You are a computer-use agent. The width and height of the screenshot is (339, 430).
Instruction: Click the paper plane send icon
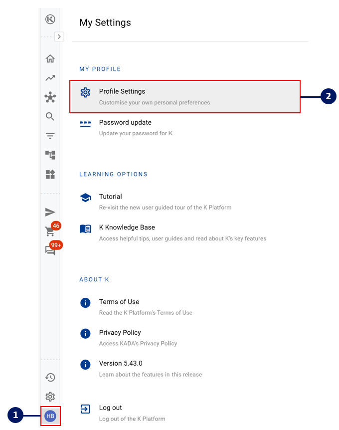point(50,213)
